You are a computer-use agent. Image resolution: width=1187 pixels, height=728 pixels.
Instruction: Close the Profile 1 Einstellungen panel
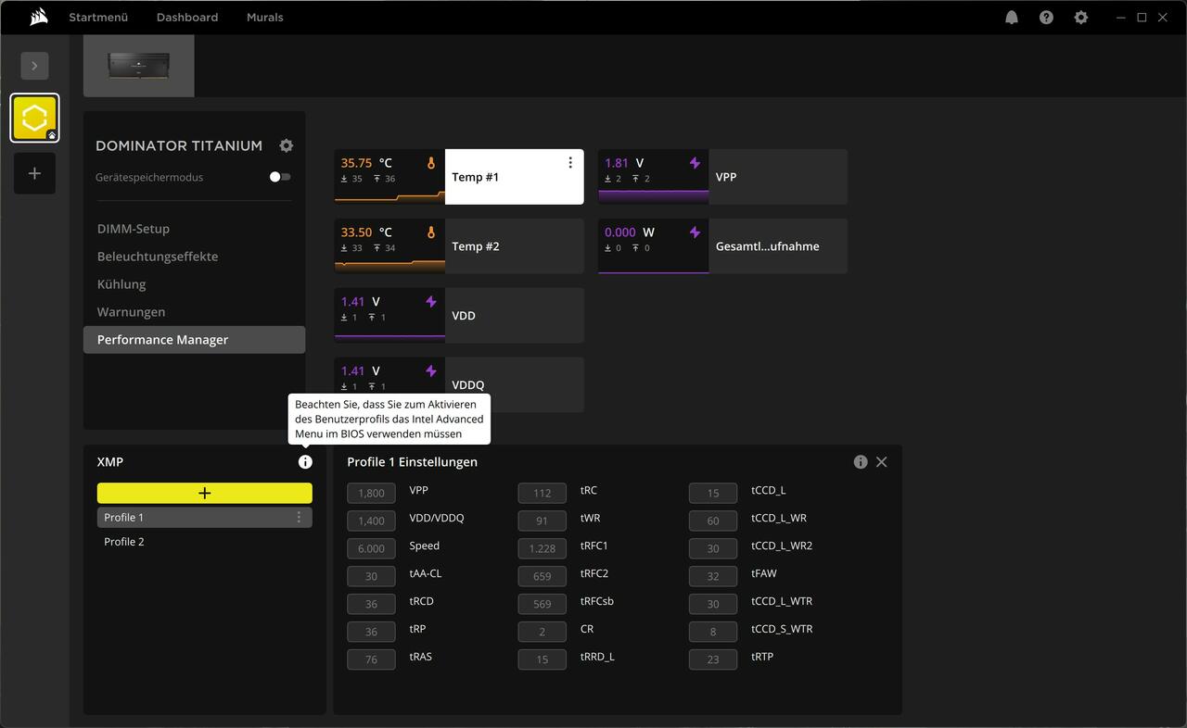[882, 462]
